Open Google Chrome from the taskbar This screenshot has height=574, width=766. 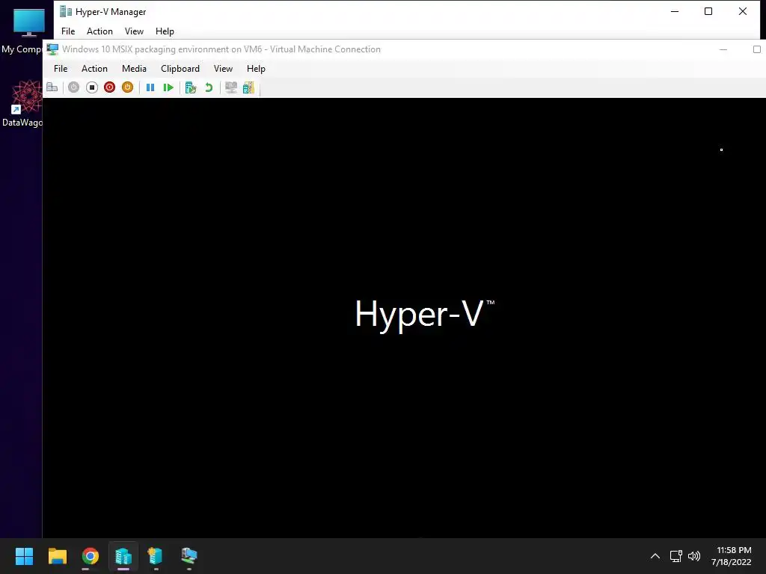tap(91, 556)
